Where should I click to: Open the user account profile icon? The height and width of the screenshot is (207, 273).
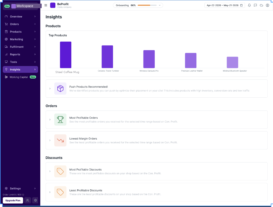click(268, 5)
